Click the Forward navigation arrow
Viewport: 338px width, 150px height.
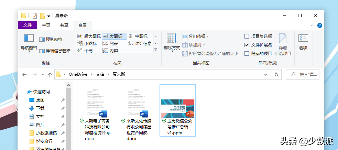[34, 75]
